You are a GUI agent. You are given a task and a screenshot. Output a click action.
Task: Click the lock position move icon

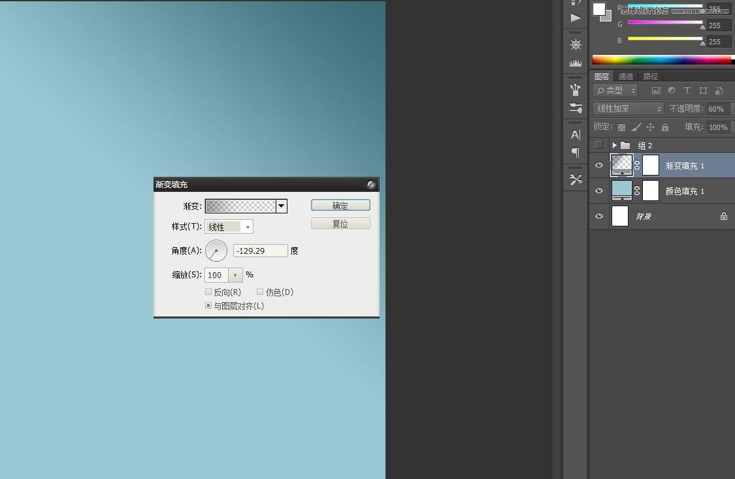(650, 127)
